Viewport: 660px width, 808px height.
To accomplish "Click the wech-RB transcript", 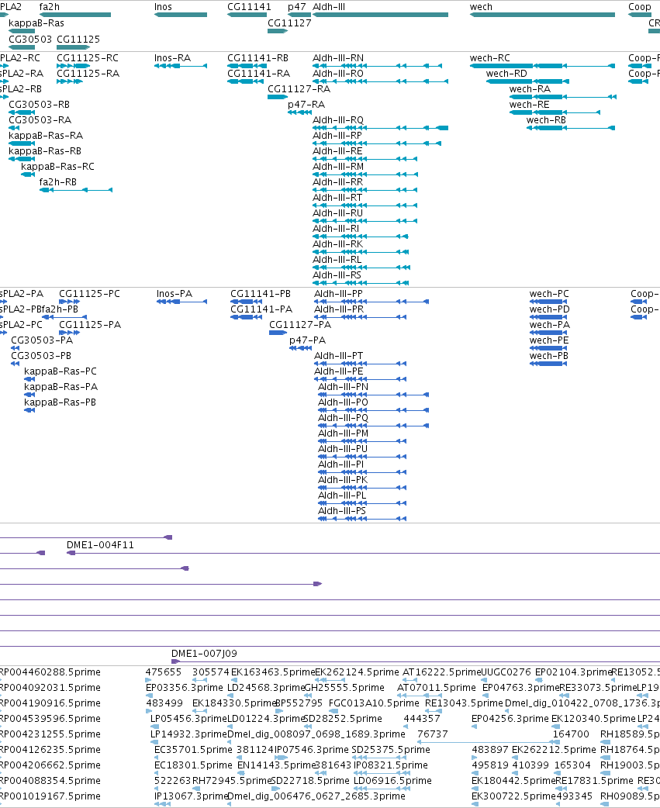I will pos(546,120).
